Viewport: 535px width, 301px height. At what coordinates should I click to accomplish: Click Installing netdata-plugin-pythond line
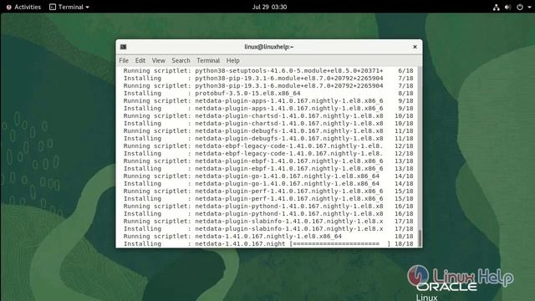pos(268,213)
